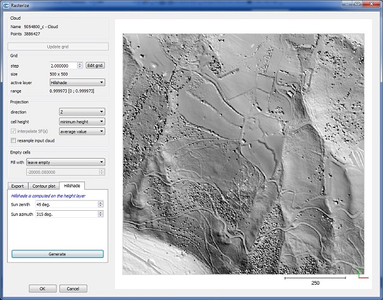The height and width of the screenshot is (300, 383).
Task: Click into the Sun azimuth input field
Action: point(66,214)
